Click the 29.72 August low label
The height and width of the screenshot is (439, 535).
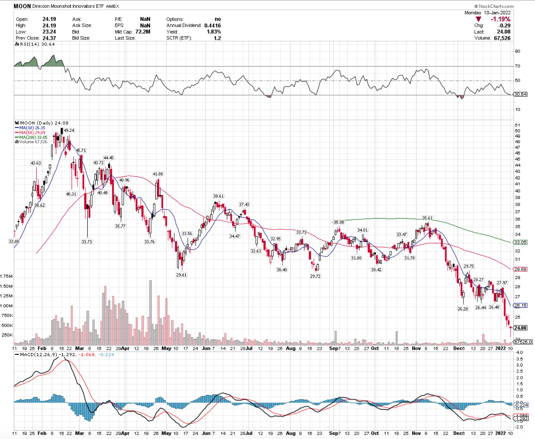315,276
